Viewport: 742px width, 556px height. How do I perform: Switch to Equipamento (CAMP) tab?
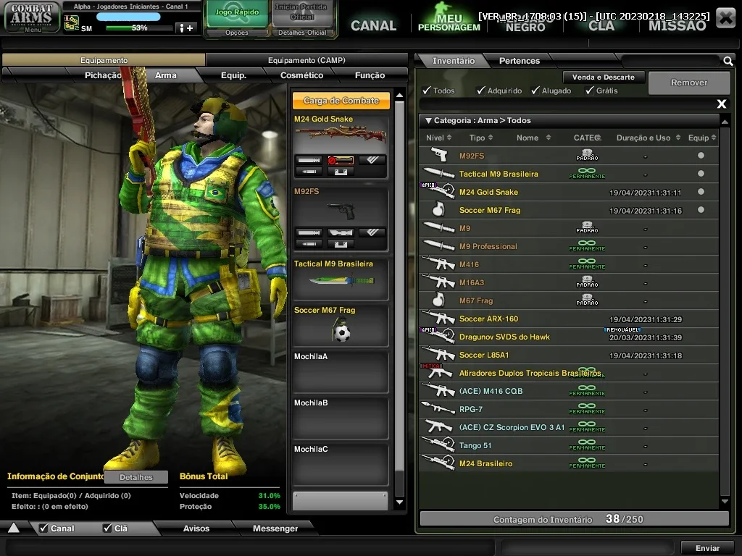point(307,60)
